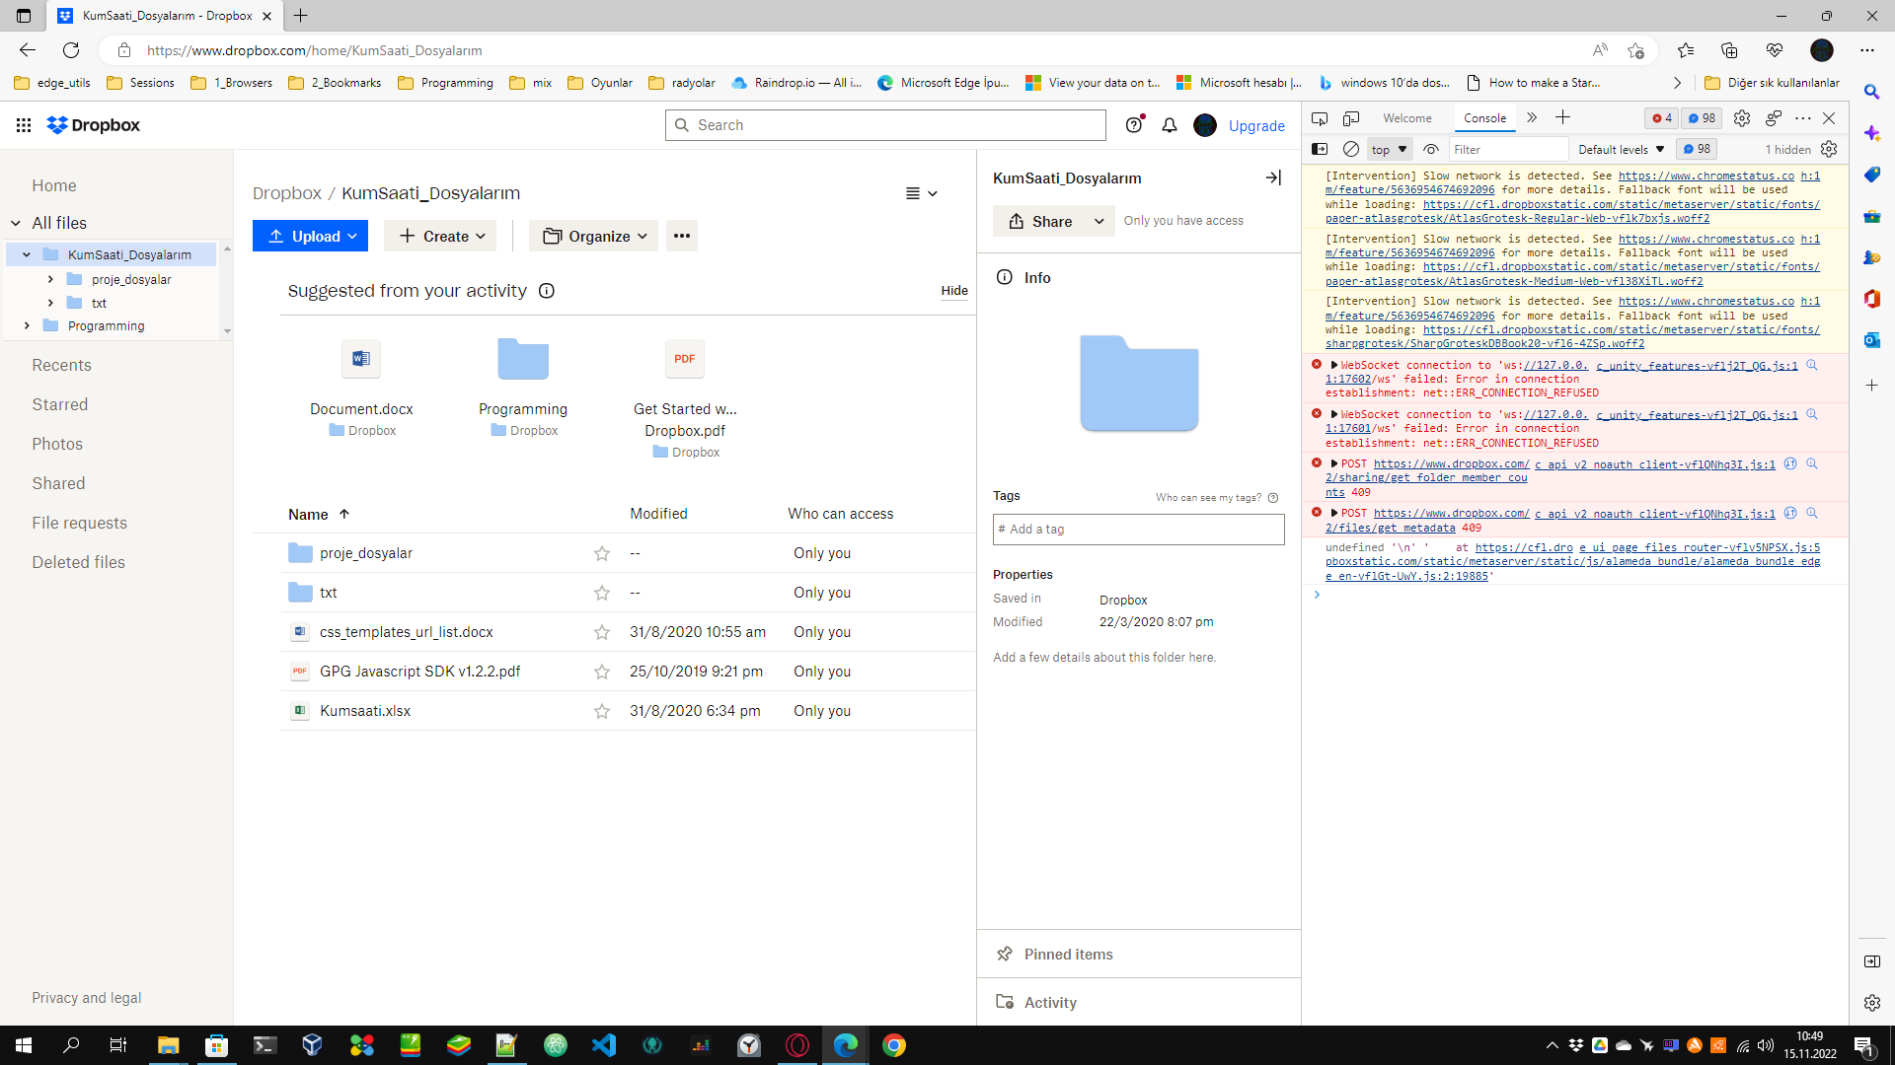The height and width of the screenshot is (1065, 1895).
Task: Star the Kumsaati.xlsx file
Action: [601, 711]
